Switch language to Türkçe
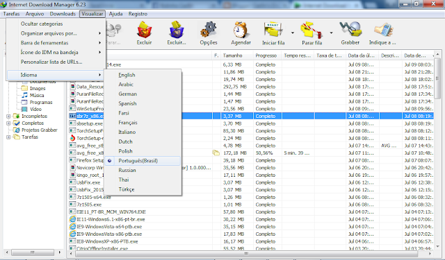Image resolution: width=445 pixels, height=260 pixels. [143, 189]
